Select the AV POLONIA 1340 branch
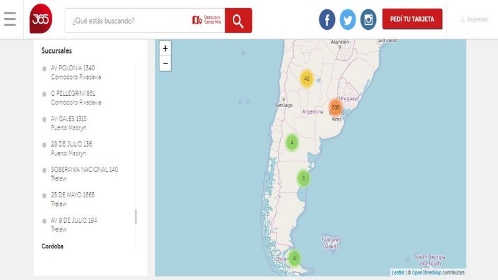Screen dimensions: 498x280 coord(73,68)
